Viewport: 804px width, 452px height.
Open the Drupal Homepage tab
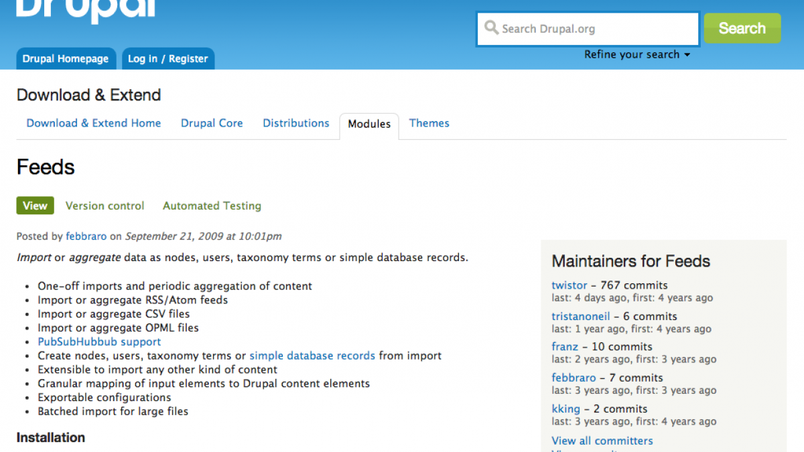click(66, 59)
